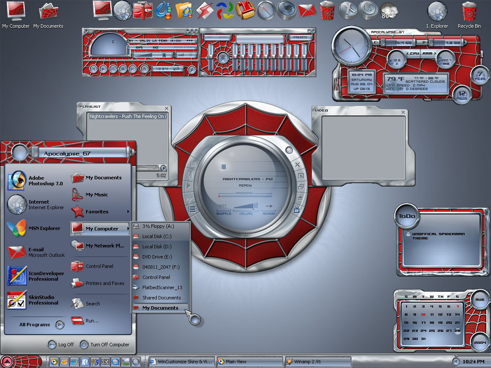
Task: Adjust the Volume bars on round player
Action: click(246, 206)
